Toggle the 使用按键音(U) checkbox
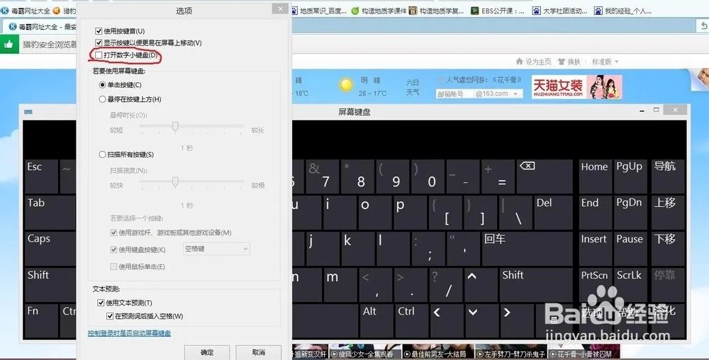The image size is (709, 360). click(x=99, y=31)
